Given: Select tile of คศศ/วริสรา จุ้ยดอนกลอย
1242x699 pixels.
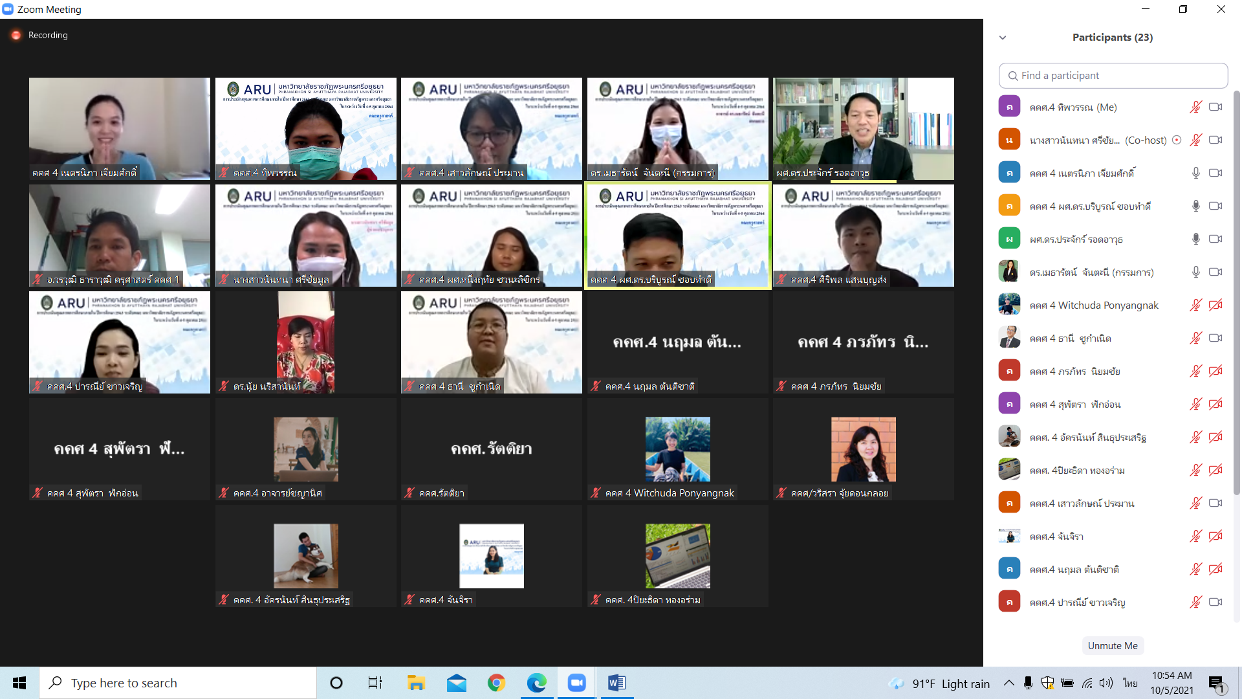Looking at the screenshot, I should (864, 449).
